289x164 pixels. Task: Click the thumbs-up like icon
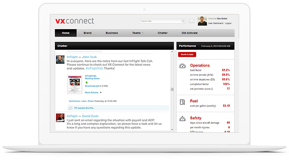coord(71,108)
